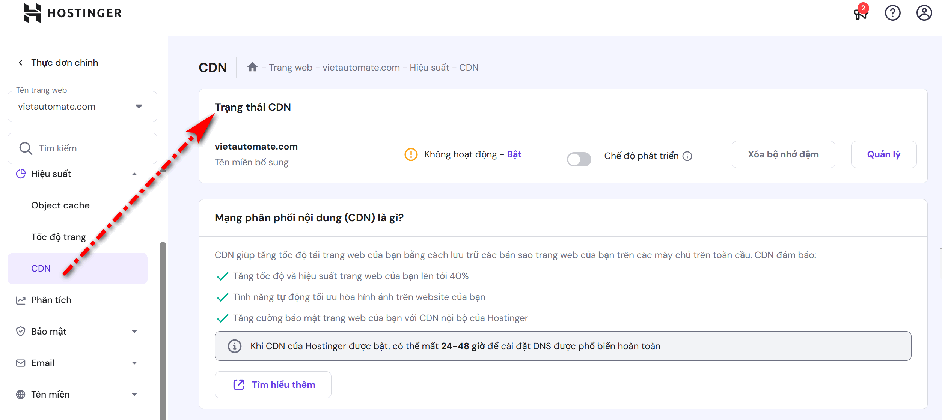
Task: Click the sidebar vertical scrollbar
Action: coord(163,330)
